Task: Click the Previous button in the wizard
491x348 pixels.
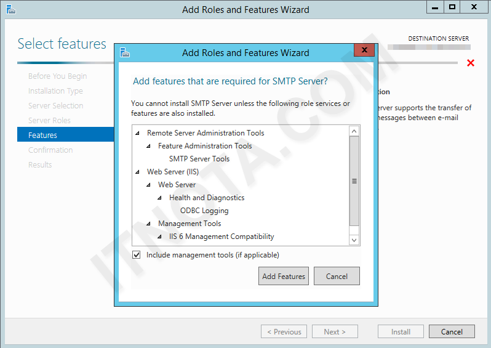Action: click(284, 332)
